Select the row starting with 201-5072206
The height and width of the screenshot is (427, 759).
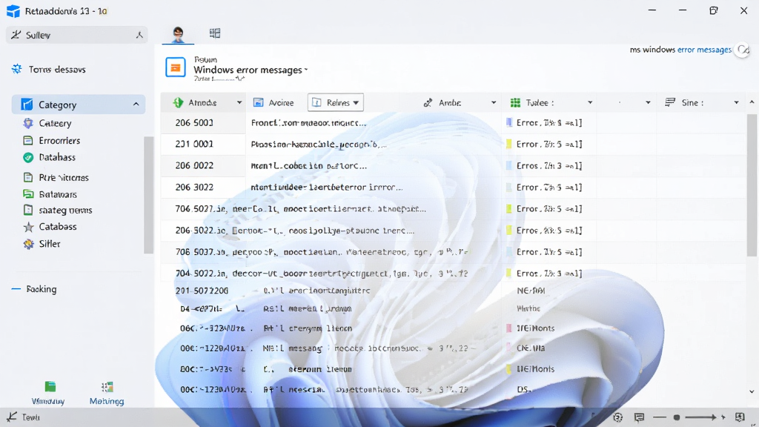pos(453,291)
